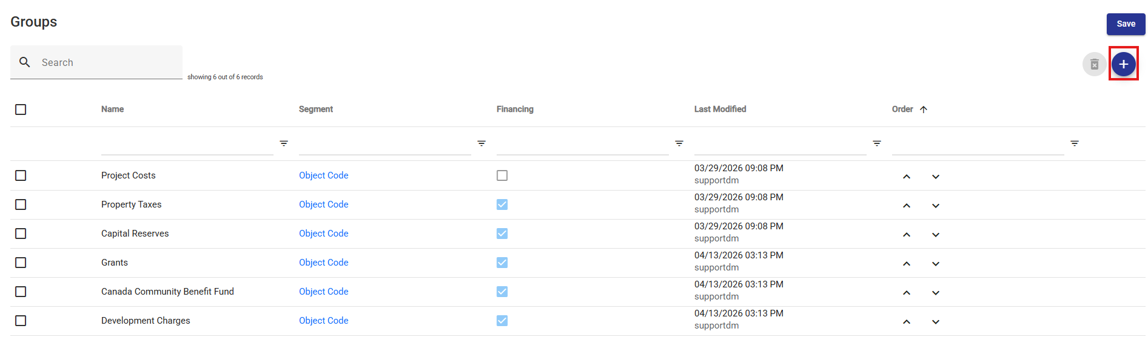Open Name column filter icon

[x=284, y=143]
